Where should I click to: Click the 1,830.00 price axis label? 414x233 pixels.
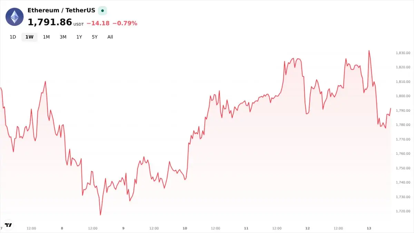[x=403, y=53]
